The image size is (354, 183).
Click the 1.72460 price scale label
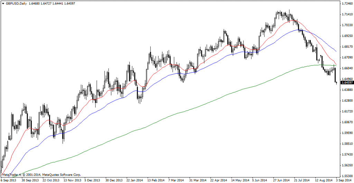click(x=347, y=3)
